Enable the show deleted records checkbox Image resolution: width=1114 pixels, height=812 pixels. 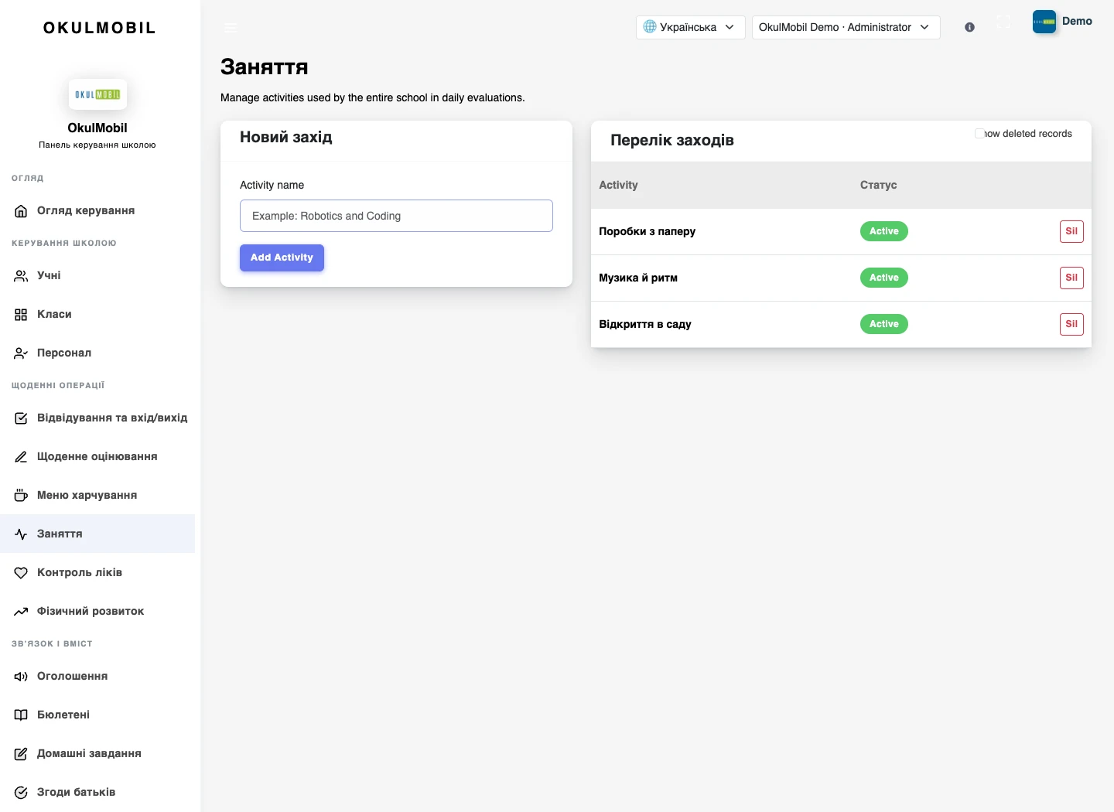point(979,134)
